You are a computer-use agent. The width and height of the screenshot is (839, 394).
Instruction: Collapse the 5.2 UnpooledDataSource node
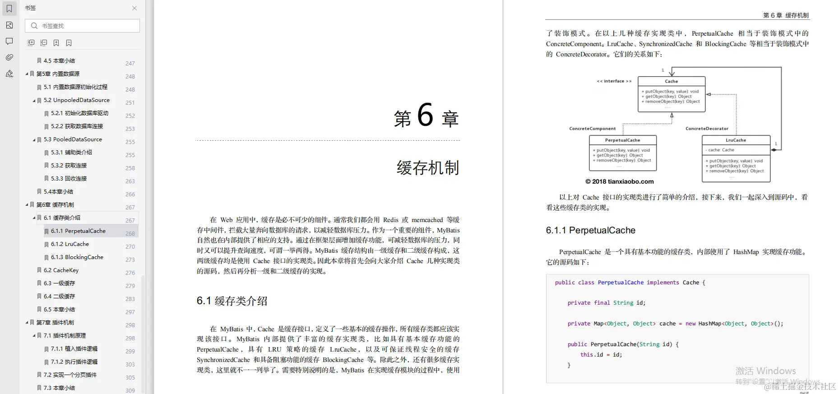click(x=34, y=100)
